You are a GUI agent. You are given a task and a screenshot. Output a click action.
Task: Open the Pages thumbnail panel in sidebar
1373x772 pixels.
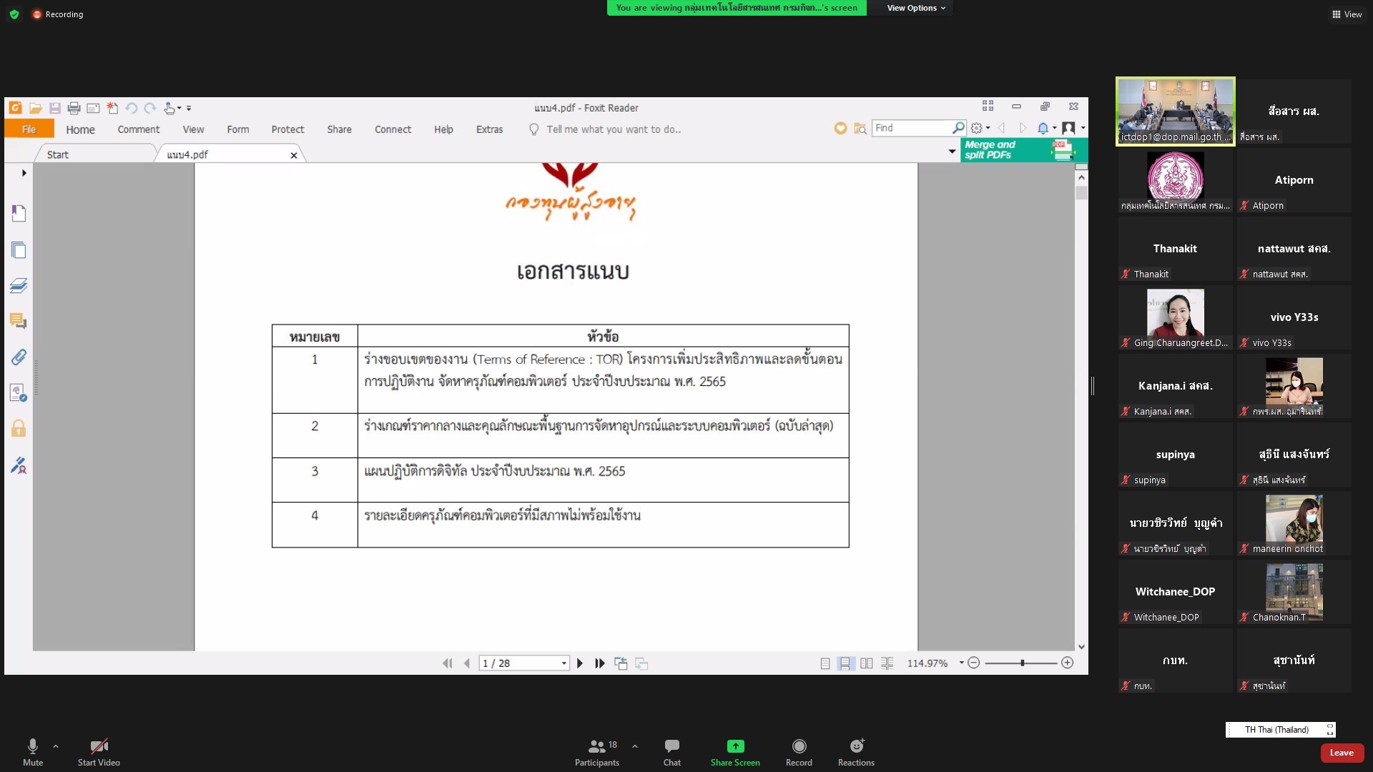click(19, 249)
